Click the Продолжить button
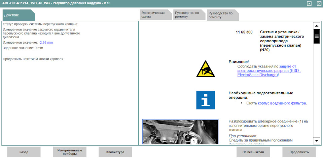The height and width of the screenshot is (158, 323). [299, 152]
